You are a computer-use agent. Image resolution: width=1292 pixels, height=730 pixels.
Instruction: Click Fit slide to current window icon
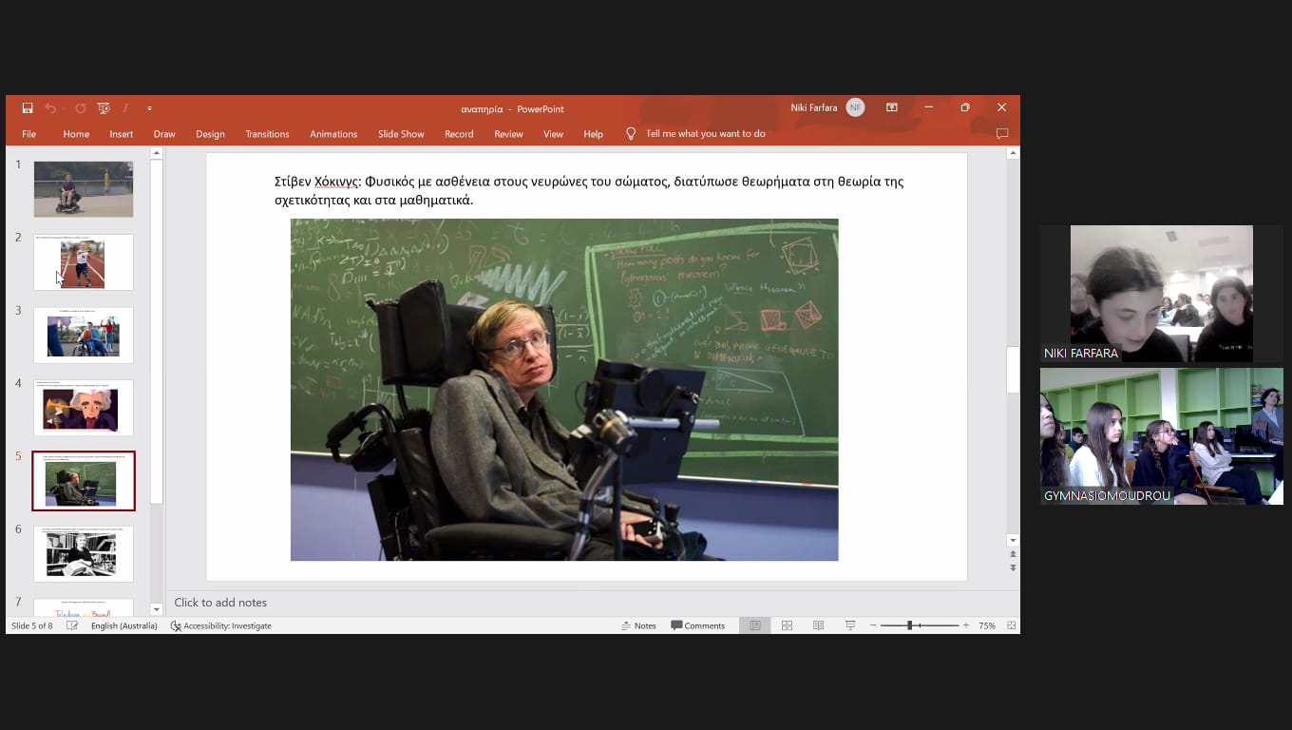click(x=1011, y=625)
